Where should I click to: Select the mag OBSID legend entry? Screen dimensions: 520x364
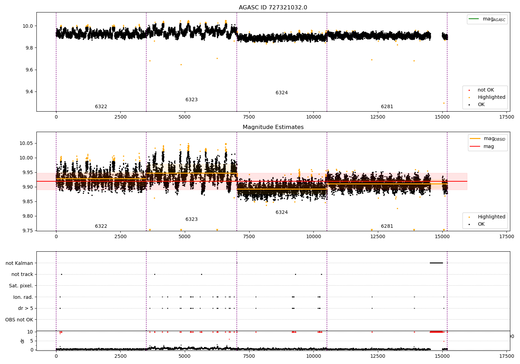pyautogui.click(x=487, y=139)
